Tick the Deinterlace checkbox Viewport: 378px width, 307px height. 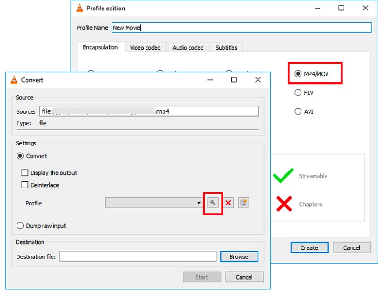point(25,185)
